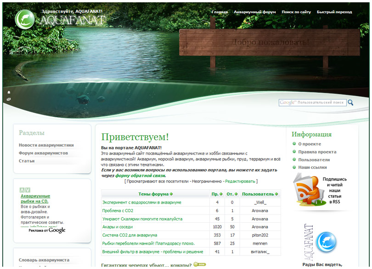This screenshot has width=372, height=269.
Task: Open the О проекте info link
Action: click(310, 144)
